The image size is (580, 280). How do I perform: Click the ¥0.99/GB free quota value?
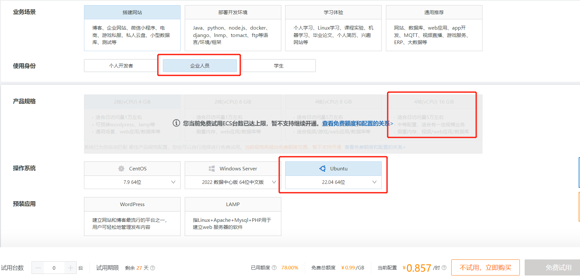point(353,268)
